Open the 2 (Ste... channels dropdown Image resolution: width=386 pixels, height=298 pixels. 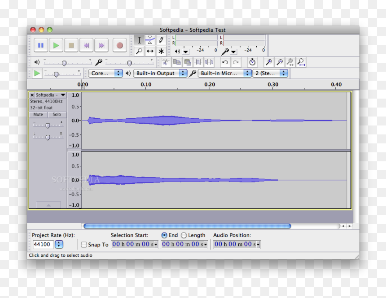tap(270, 73)
